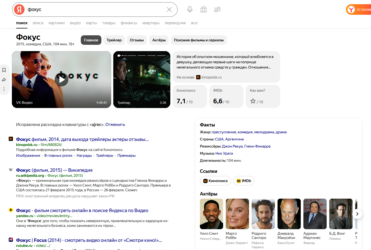Open image search camera icon

pyautogui.click(x=204, y=9)
